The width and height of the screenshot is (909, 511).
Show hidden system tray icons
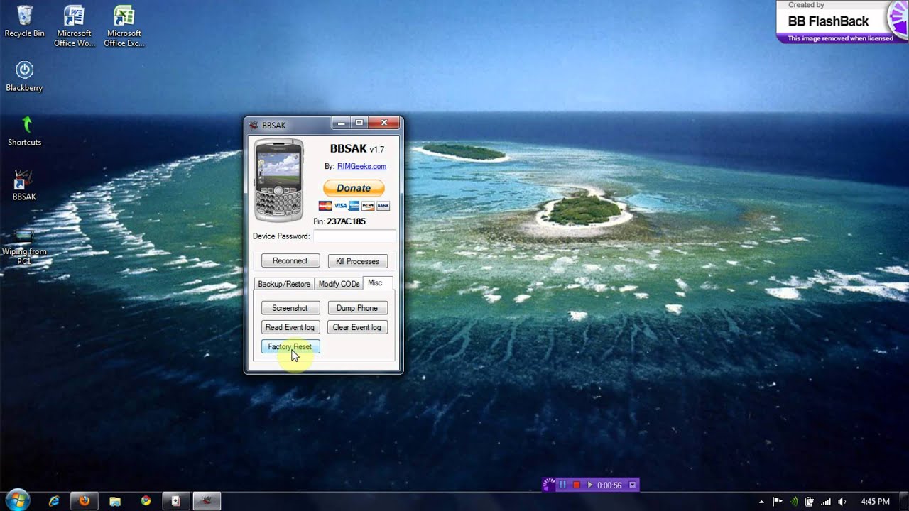(762, 502)
